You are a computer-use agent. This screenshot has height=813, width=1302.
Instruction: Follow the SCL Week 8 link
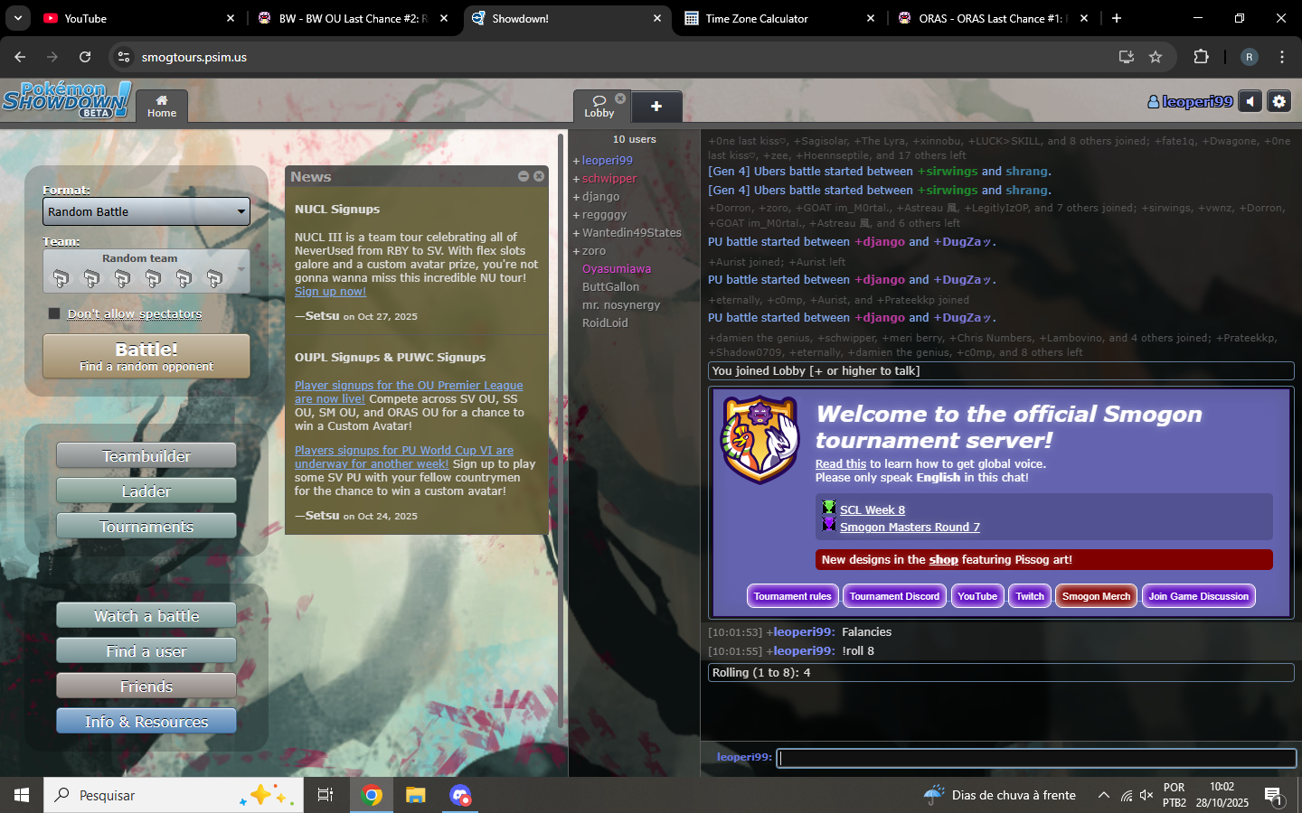(x=872, y=509)
